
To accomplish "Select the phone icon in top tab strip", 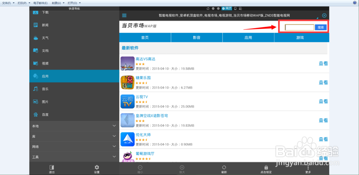I will click(x=235, y=9).
